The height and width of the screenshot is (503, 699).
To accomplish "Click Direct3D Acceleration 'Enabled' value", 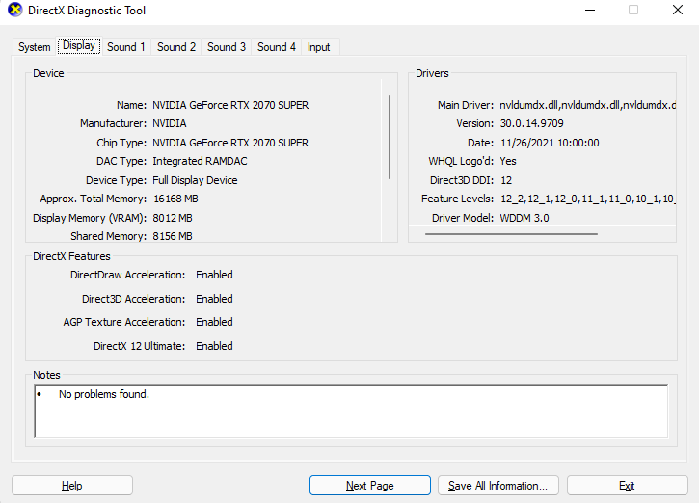I will [214, 299].
